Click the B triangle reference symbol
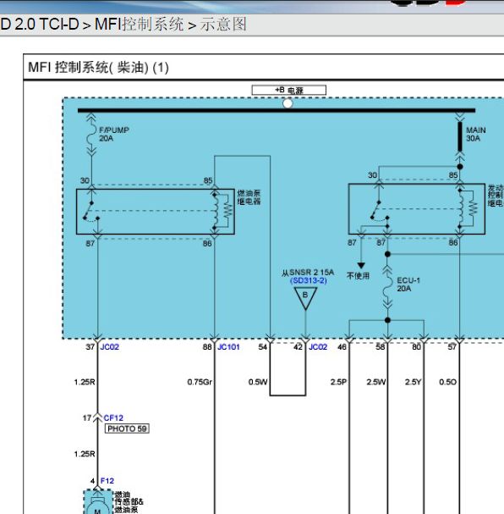This screenshot has width=504, height=514. point(305,298)
